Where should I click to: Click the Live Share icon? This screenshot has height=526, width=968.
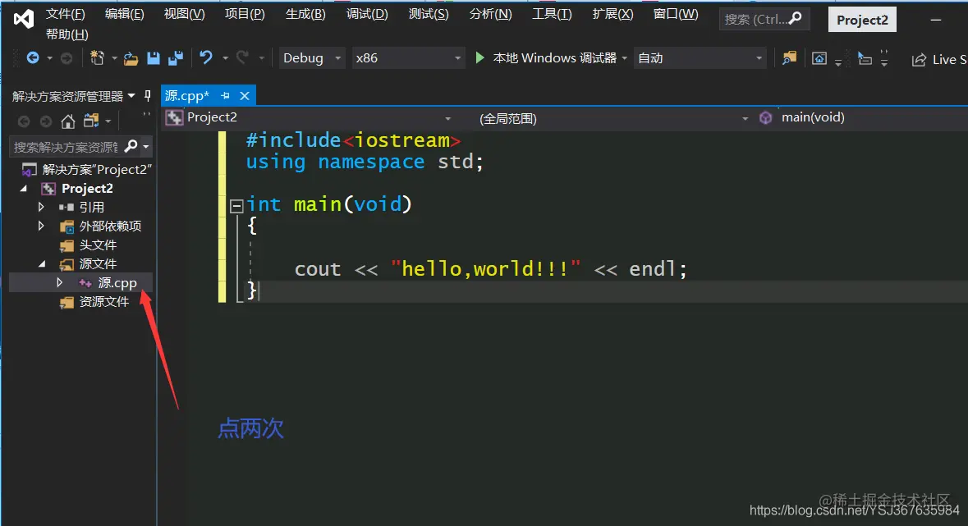[x=920, y=60]
